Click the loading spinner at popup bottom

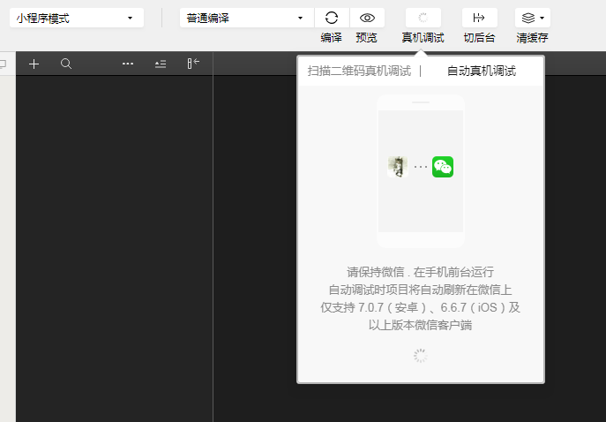421,356
